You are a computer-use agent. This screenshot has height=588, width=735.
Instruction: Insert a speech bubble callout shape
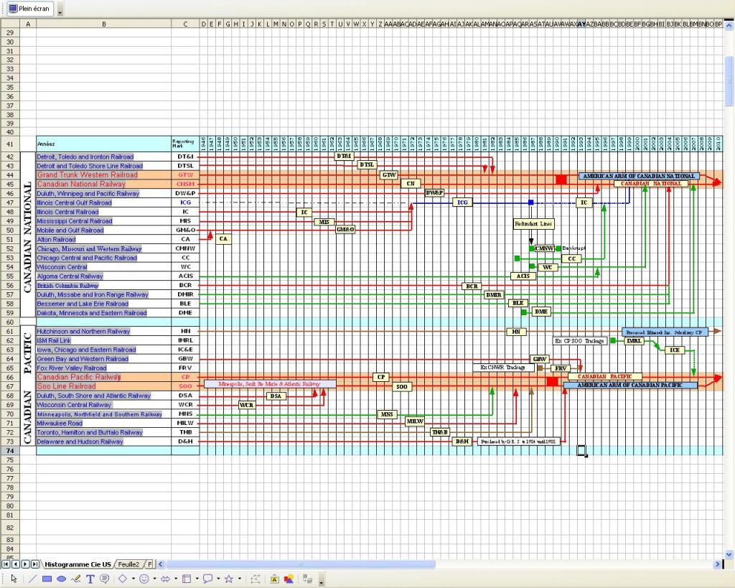(x=207, y=579)
